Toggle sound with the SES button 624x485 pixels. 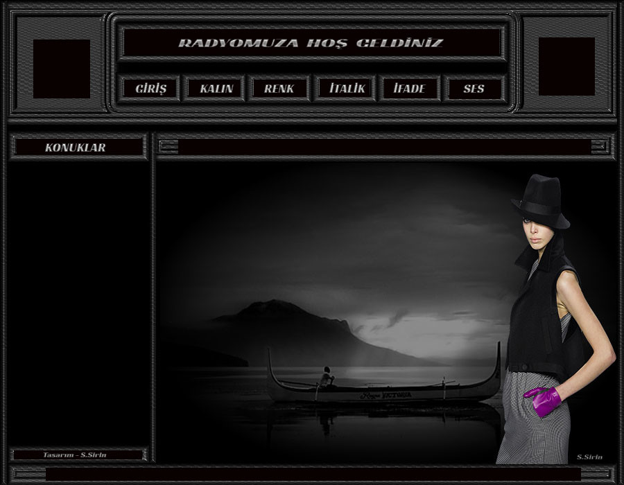(474, 89)
